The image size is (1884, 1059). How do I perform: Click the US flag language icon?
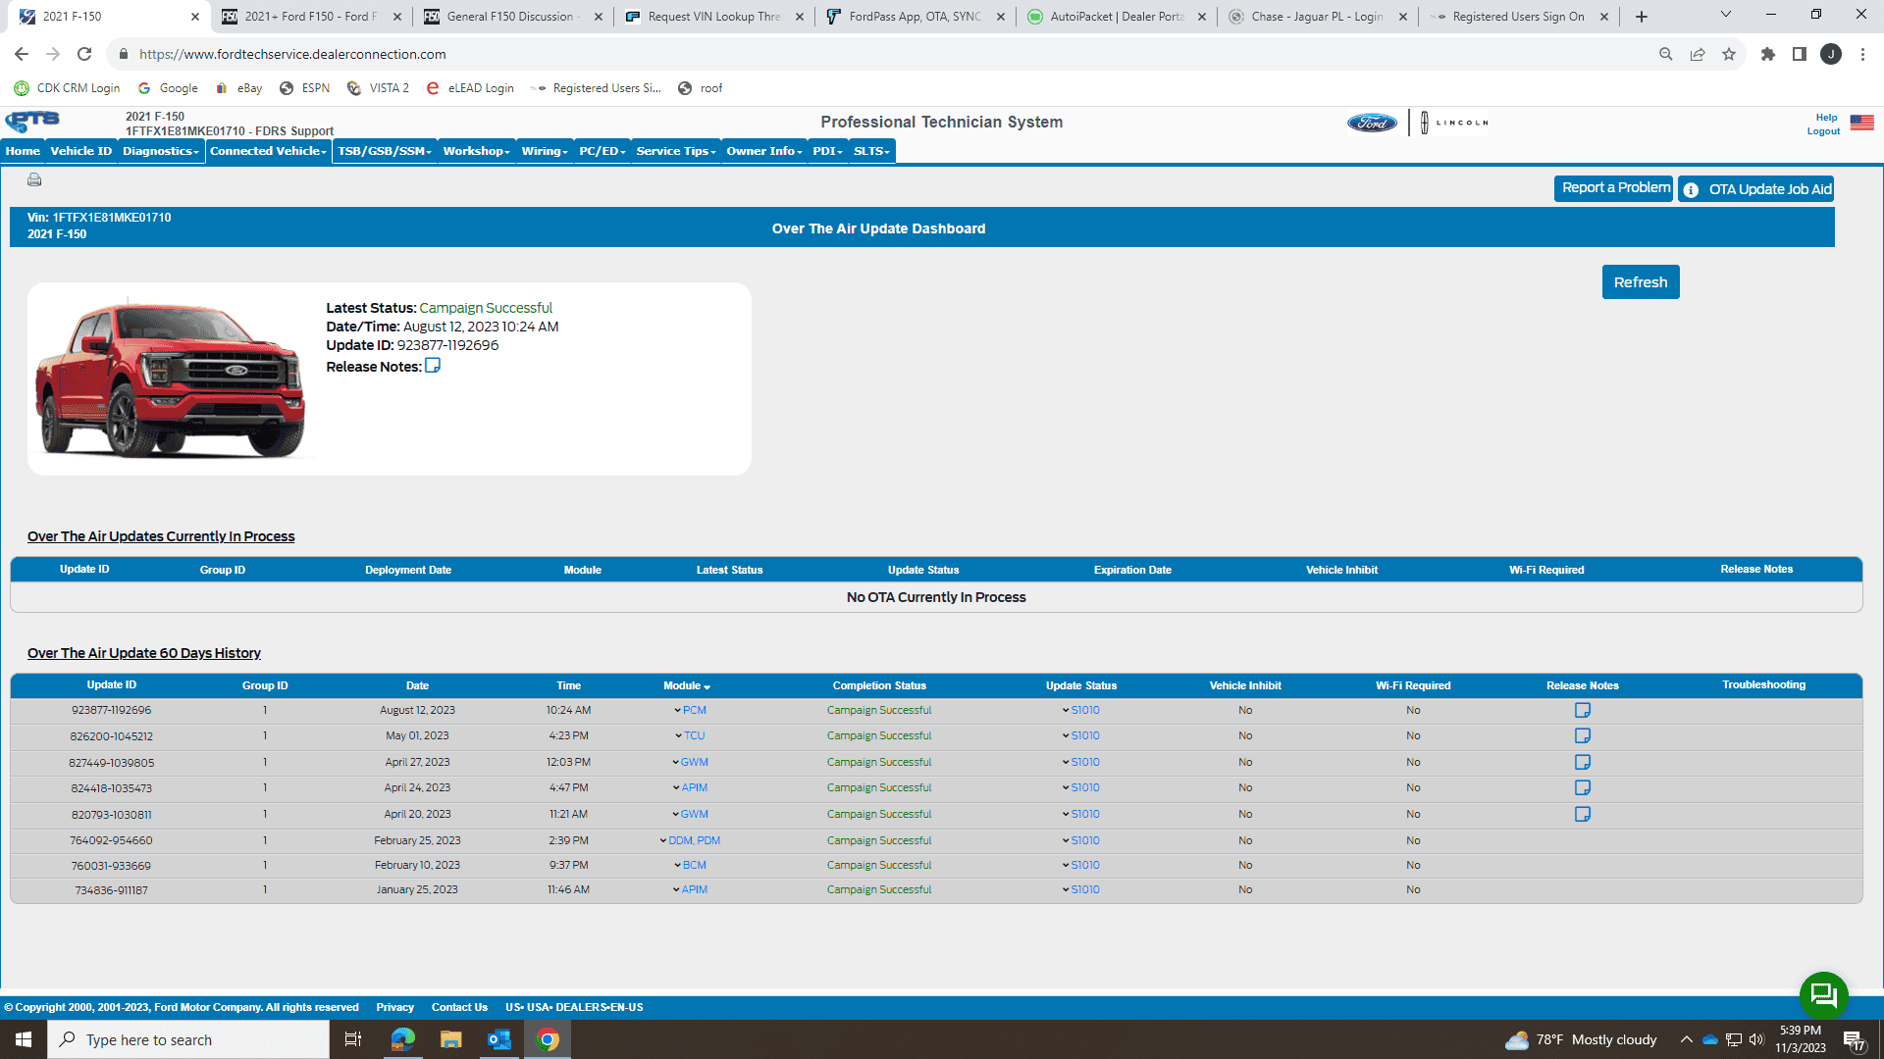pos(1861,123)
